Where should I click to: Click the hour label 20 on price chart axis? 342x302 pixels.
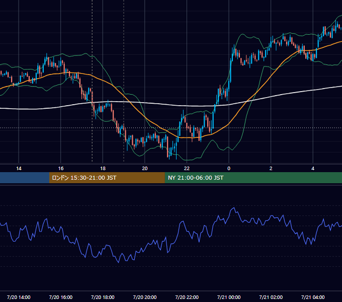(145, 169)
